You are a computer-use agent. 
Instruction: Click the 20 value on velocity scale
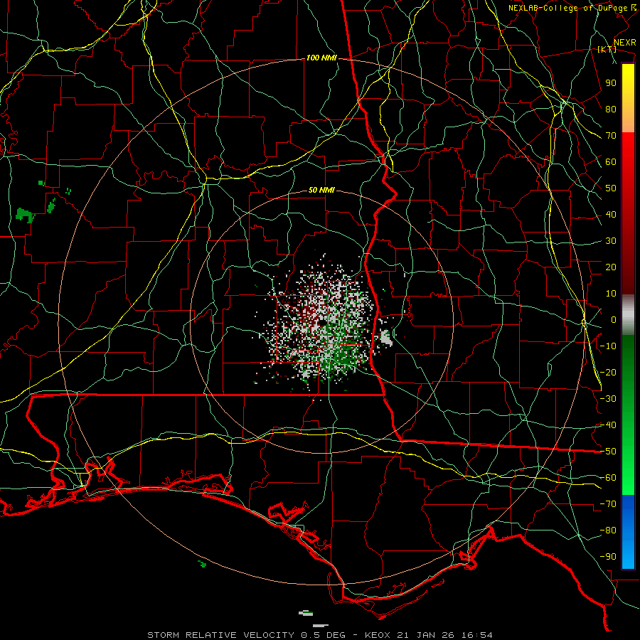[x=611, y=267]
